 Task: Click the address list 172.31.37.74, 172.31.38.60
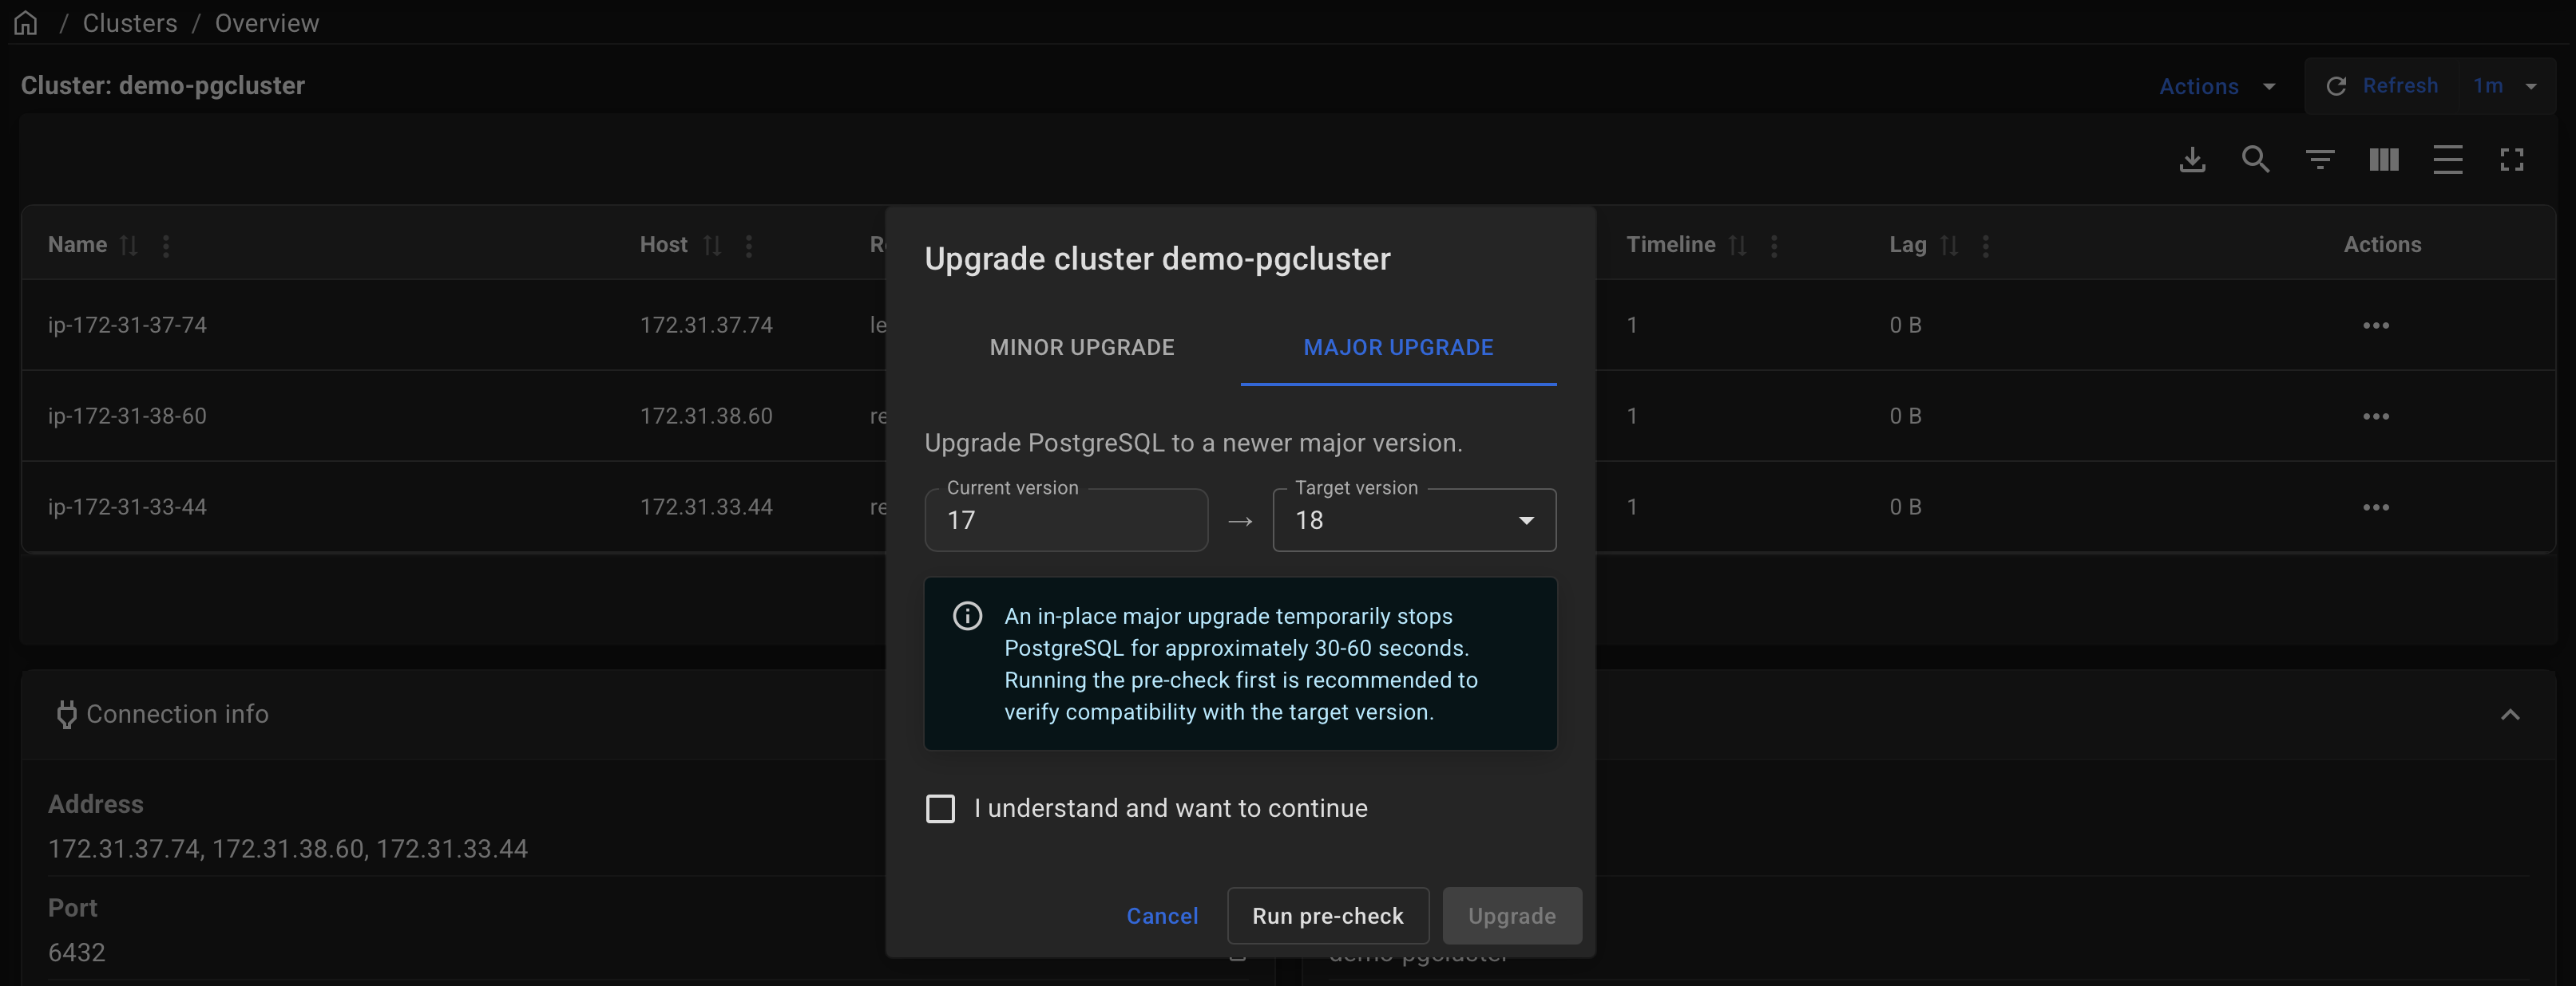tap(288, 849)
